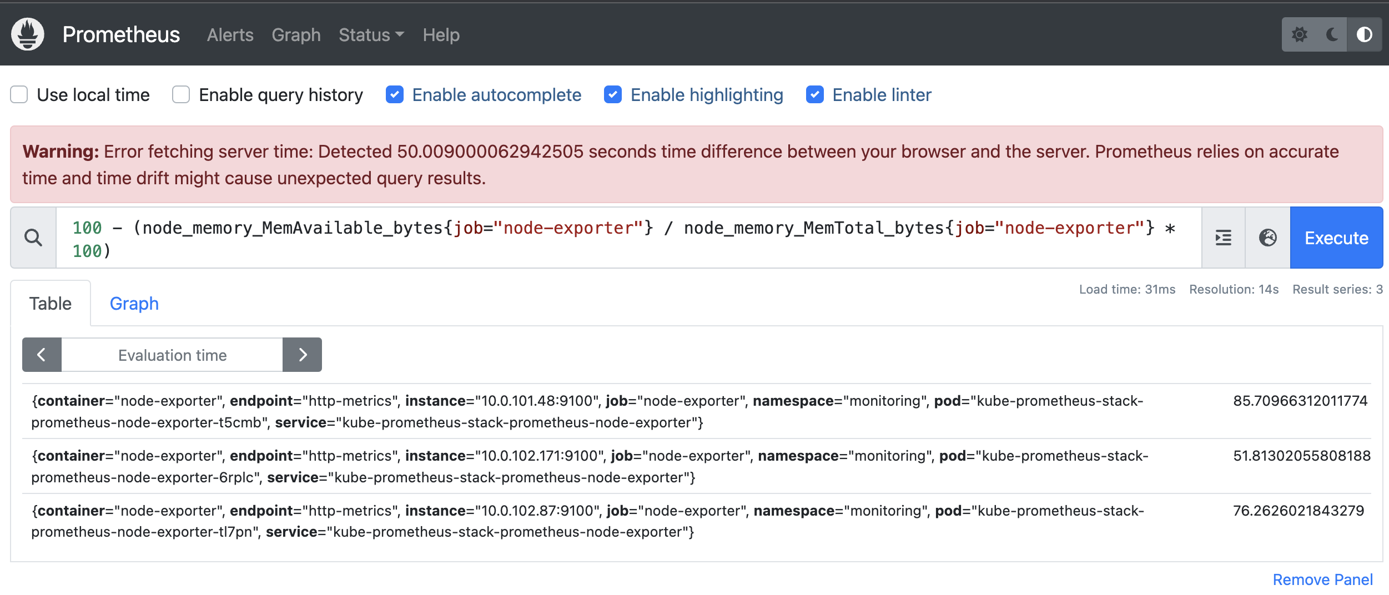Switch to light theme sun icon
Image resolution: width=1389 pixels, height=595 pixels.
1299,34
